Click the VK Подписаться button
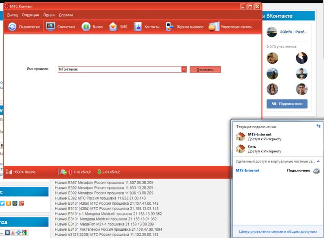Screen dimensions: 324x238 point(287,104)
